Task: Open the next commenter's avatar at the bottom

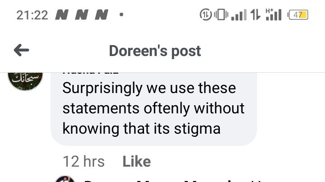Action: 65,179
